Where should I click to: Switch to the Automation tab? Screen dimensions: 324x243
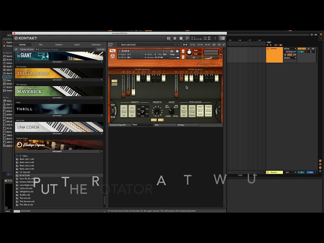click(x=96, y=45)
